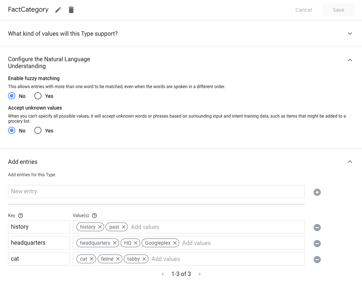Remove the history entry row
Viewport: 362px width, 288px height.
pyautogui.click(x=317, y=228)
